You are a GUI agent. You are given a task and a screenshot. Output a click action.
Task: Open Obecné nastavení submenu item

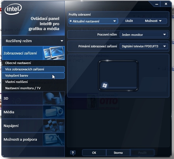tap(33, 63)
